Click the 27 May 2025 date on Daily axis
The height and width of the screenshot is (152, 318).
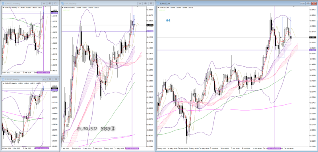(x=119, y=148)
